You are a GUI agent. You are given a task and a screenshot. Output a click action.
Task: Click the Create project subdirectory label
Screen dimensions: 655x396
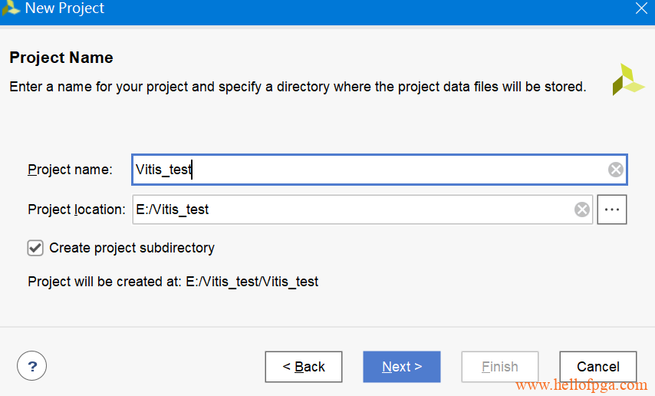pos(132,248)
